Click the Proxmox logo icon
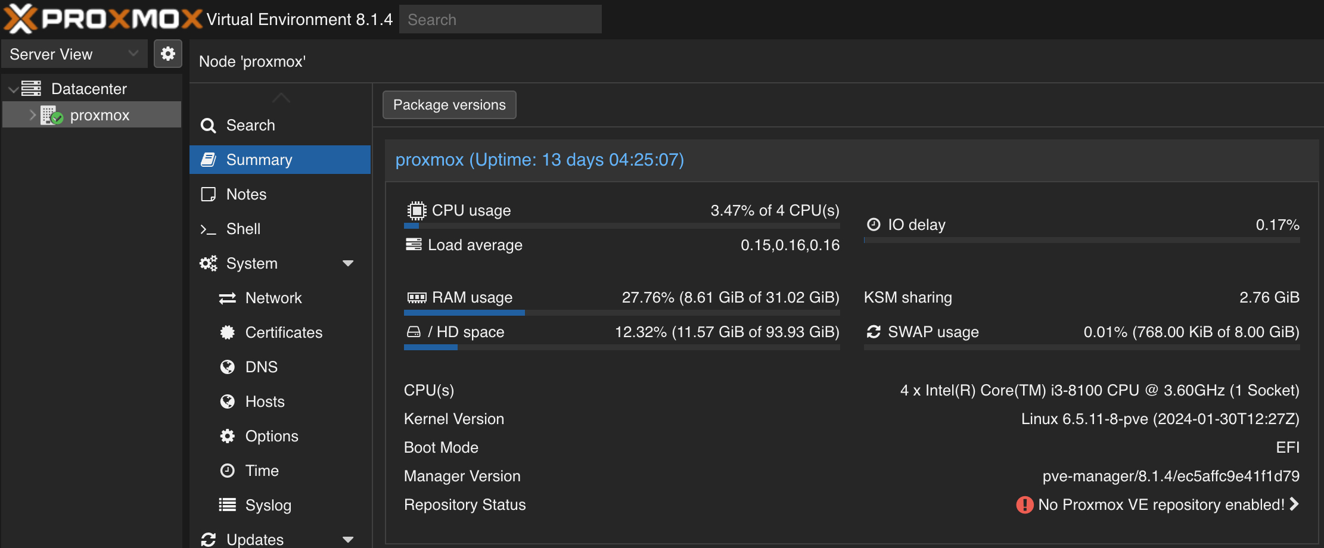Screen dimensions: 1324x548 (x=20, y=18)
